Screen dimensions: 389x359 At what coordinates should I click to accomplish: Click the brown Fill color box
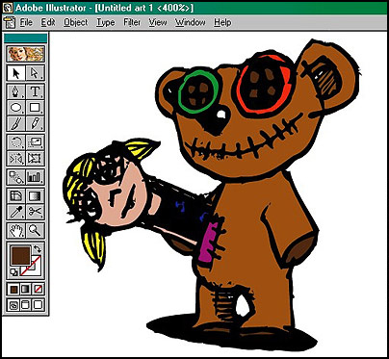click(x=21, y=255)
